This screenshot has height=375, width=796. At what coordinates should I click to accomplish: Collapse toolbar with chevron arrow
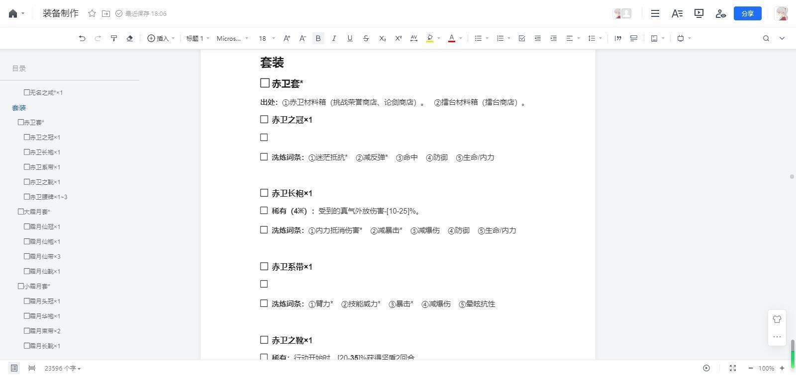coord(782,38)
